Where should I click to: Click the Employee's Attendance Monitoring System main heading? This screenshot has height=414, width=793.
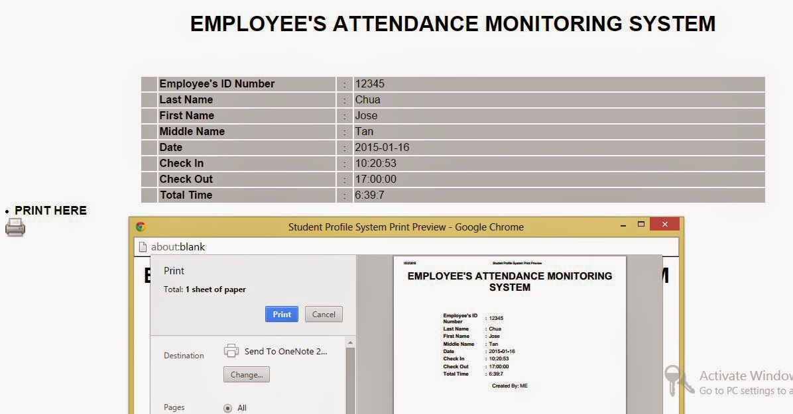tap(453, 24)
